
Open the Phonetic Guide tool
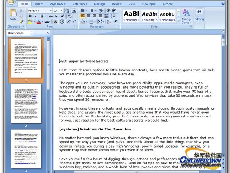pos(67,11)
